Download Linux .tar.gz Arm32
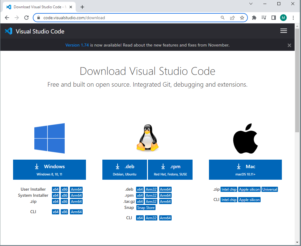Screen dimensions: 301x246 (x=151, y=201)
